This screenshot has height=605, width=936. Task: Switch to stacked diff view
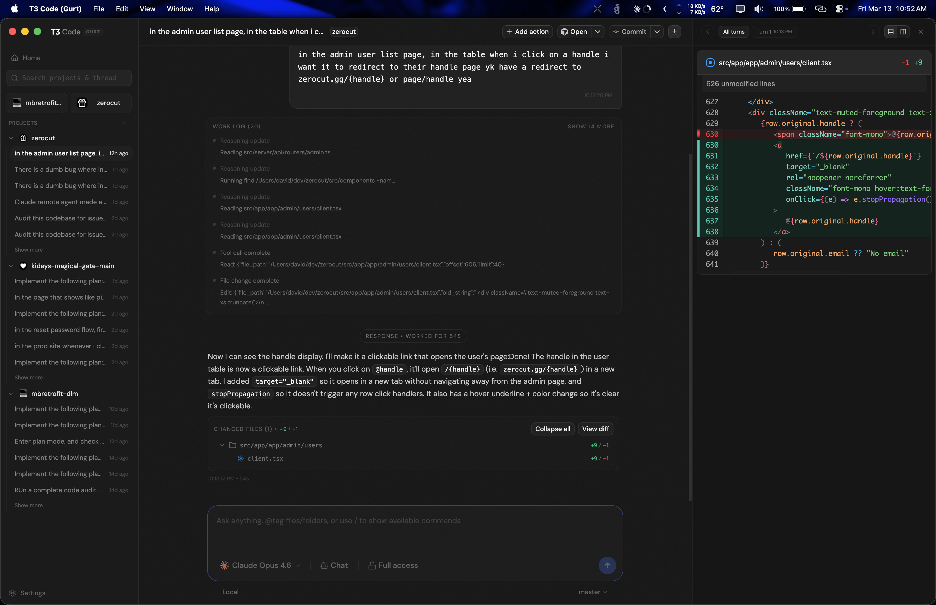pyautogui.click(x=890, y=32)
